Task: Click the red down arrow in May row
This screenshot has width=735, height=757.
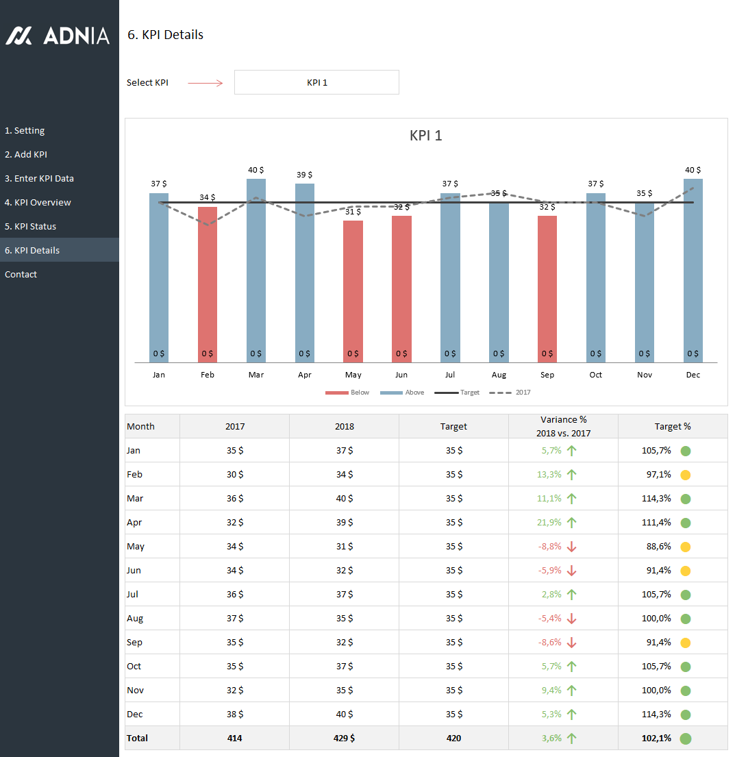Action: [x=572, y=547]
